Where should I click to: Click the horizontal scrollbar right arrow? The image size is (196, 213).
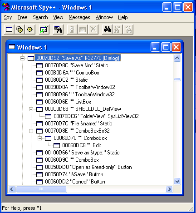(169, 189)
